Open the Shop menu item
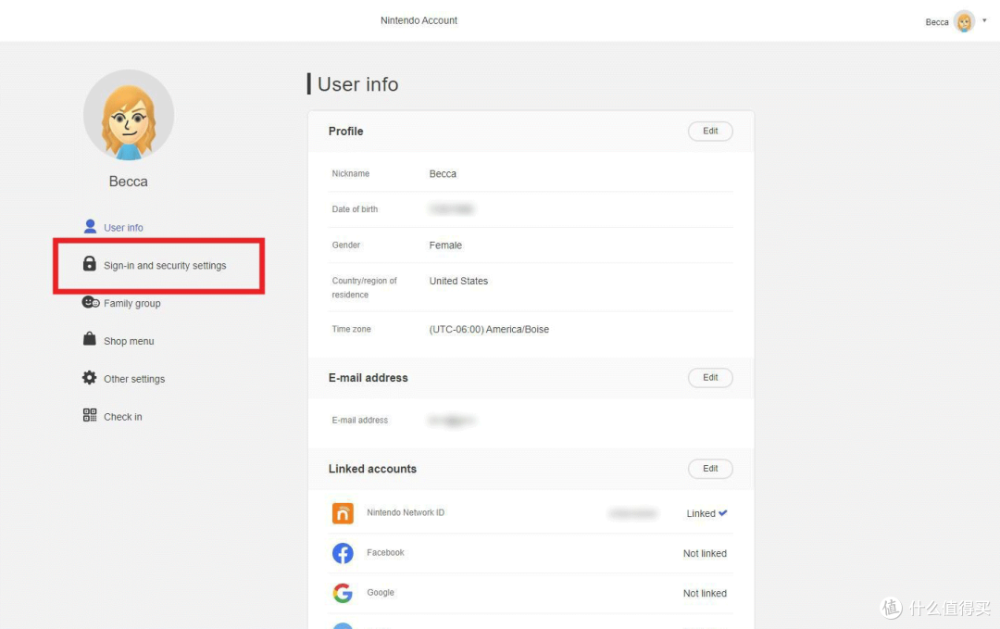Image resolution: width=1000 pixels, height=629 pixels. [129, 341]
